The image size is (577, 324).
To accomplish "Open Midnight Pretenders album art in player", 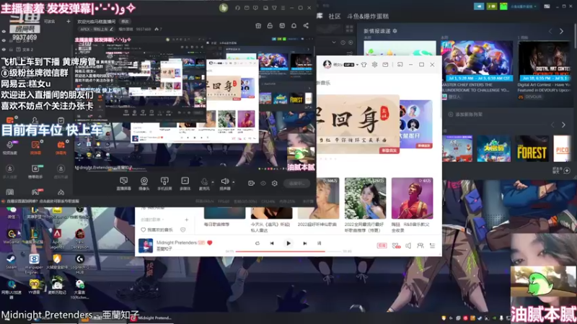I will tap(146, 246).
